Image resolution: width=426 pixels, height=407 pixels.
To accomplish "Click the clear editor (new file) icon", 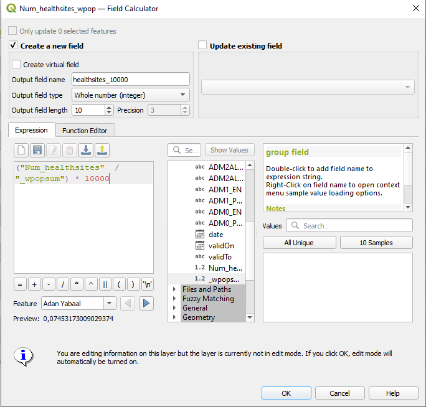I will [x=21, y=150].
